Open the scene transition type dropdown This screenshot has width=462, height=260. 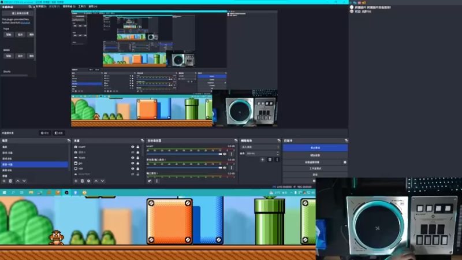click(260, 147)
